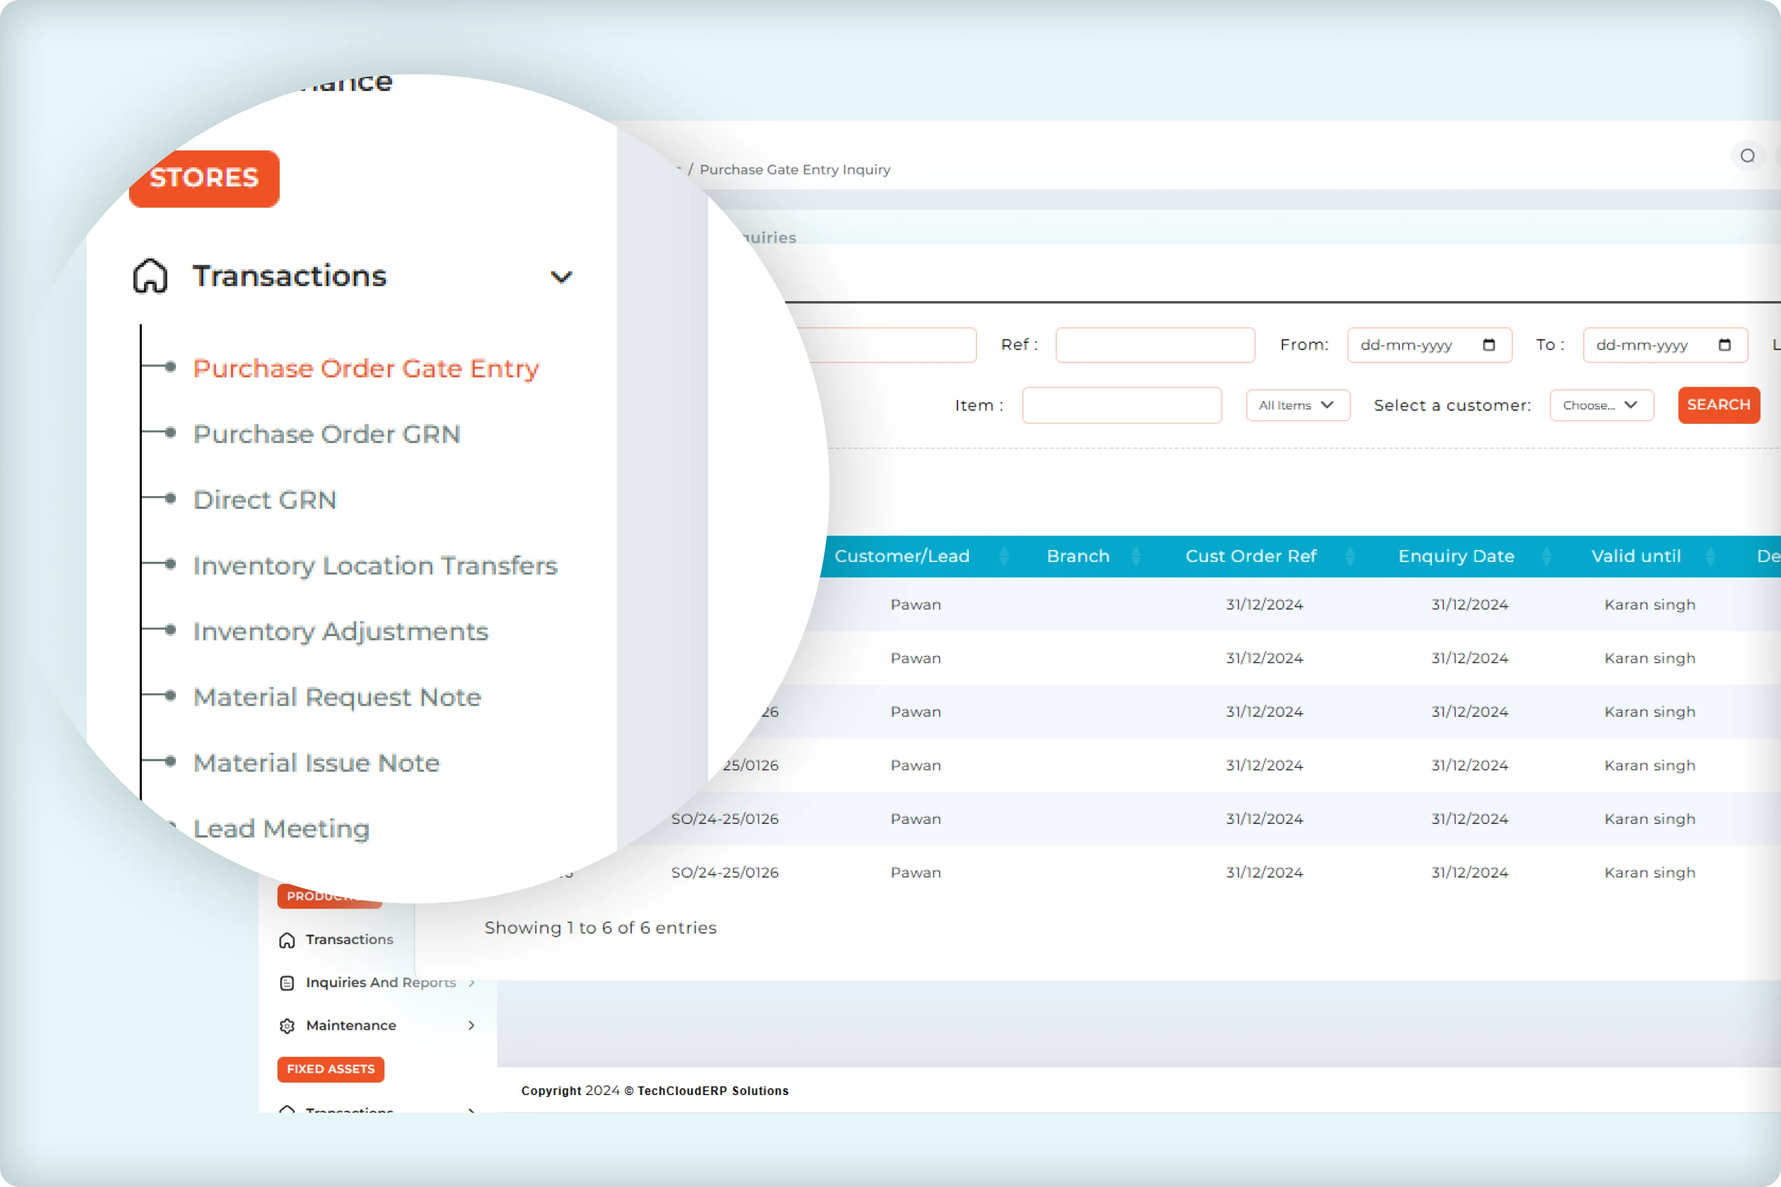The image size is (1781, 1187).
Task: Click the small Transactions home icon under Production
Action: pos(287,940)
